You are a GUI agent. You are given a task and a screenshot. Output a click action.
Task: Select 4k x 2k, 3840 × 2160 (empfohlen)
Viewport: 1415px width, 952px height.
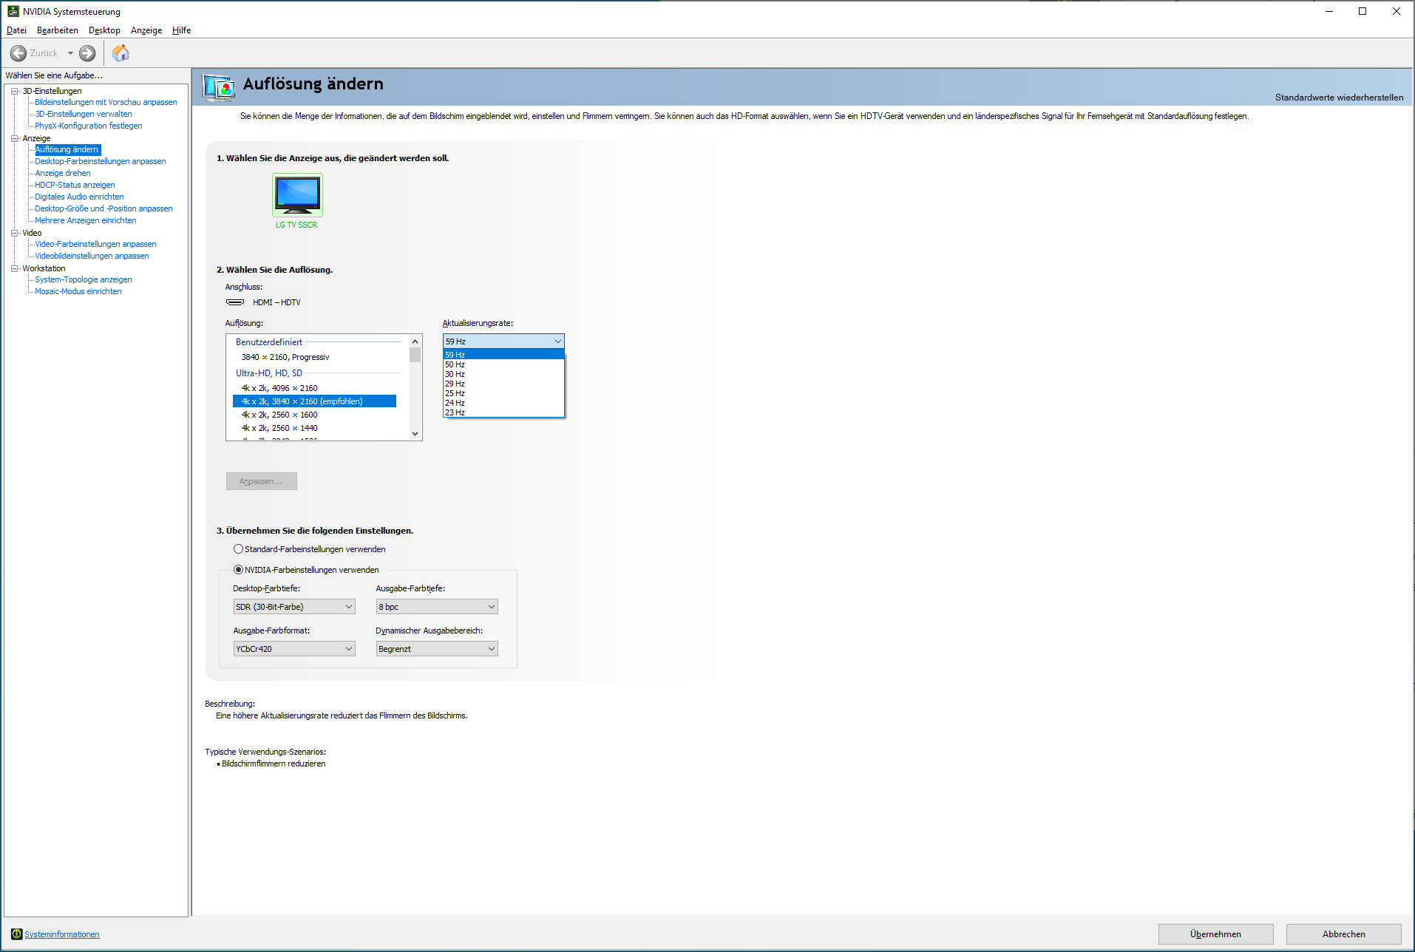click(x=314, y=401)
